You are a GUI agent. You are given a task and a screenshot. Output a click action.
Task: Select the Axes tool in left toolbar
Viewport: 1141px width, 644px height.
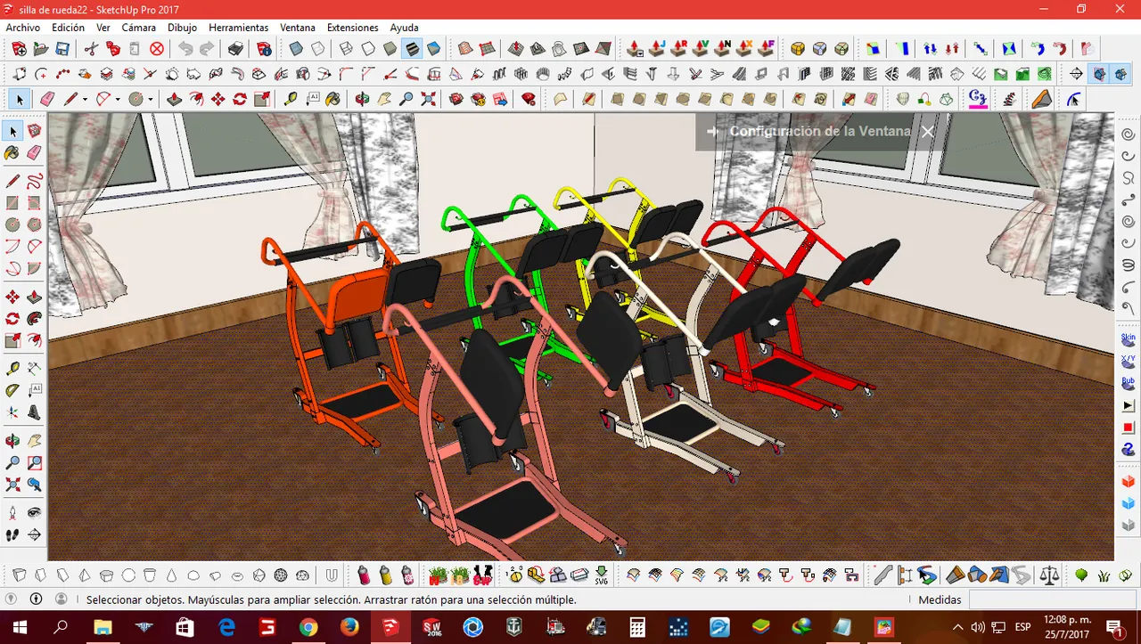12,412
